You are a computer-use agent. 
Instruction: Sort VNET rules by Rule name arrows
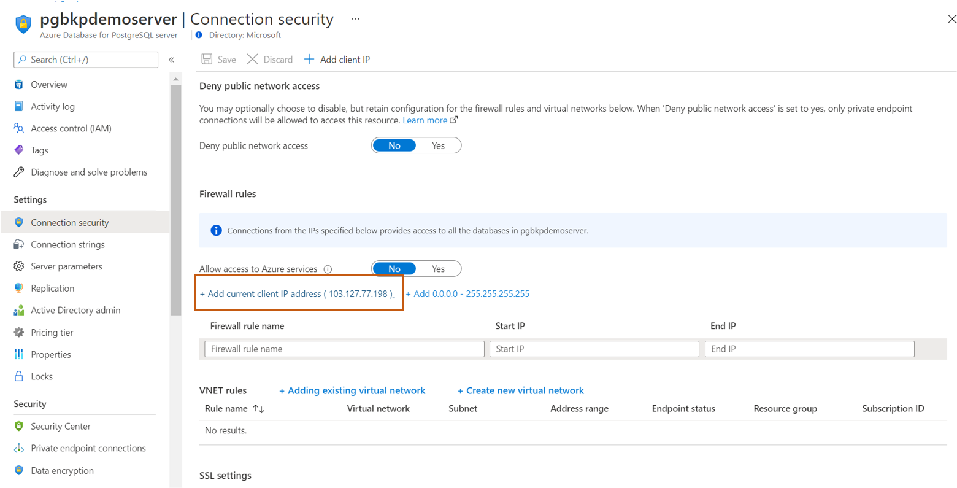(259, 409)
